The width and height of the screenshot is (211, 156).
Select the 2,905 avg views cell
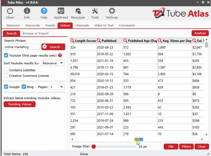pyautogui.click(x=175, y=74)
